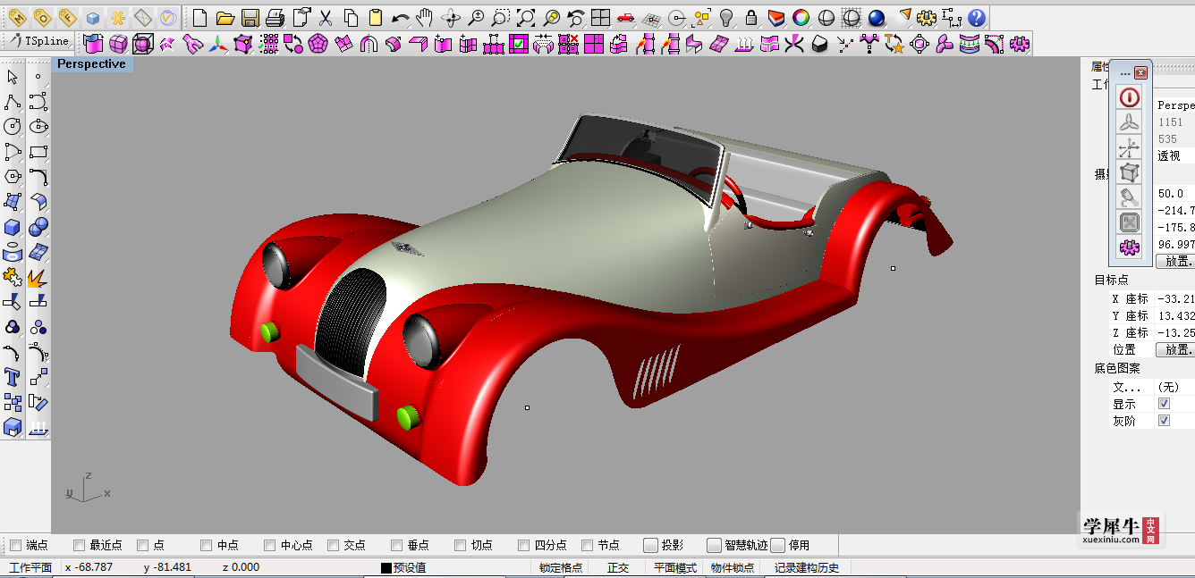Close the floating toolbar with red X
Screen dimensions: 1195x578
click(x=1140, y=72)
